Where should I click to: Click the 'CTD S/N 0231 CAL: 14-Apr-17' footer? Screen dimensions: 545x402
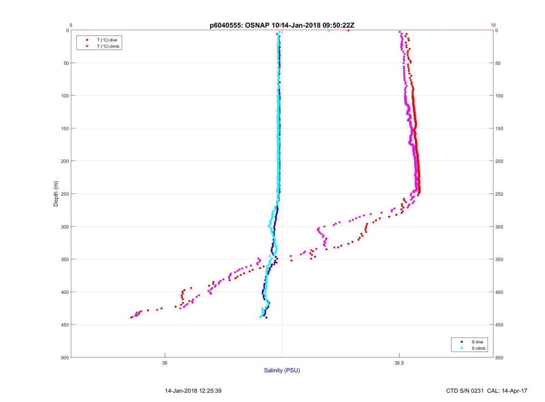(487, 391)
